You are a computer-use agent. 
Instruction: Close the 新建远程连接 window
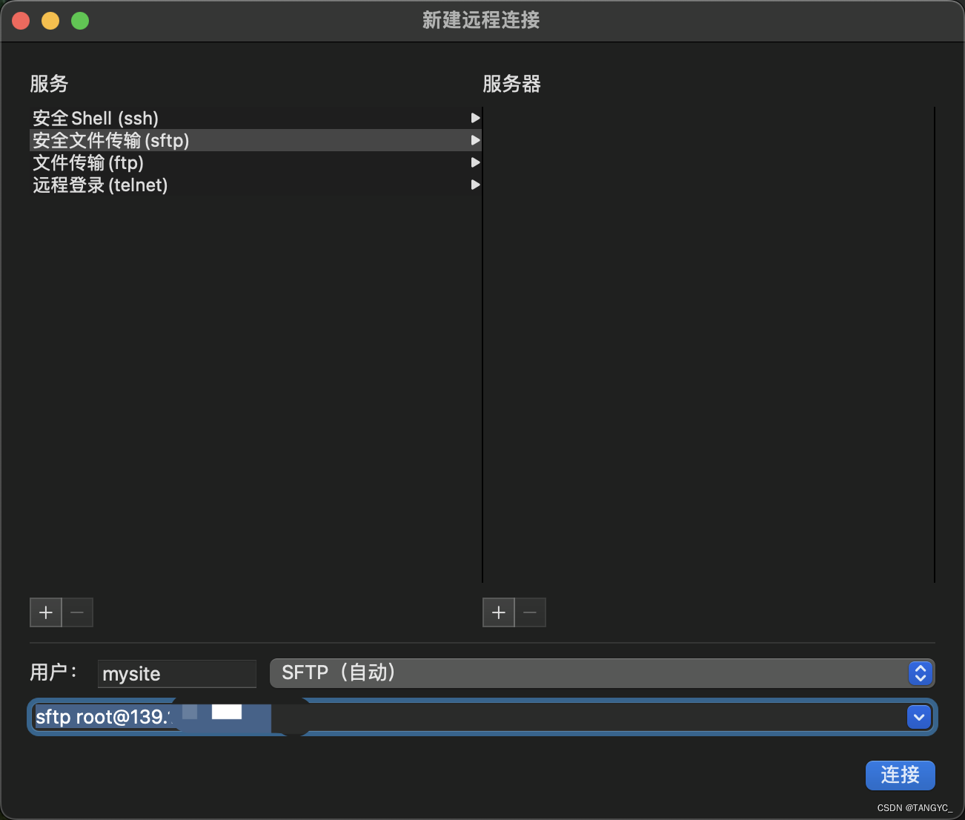21,21
